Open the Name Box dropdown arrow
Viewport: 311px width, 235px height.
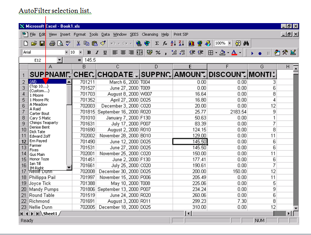tap(59, 60)
